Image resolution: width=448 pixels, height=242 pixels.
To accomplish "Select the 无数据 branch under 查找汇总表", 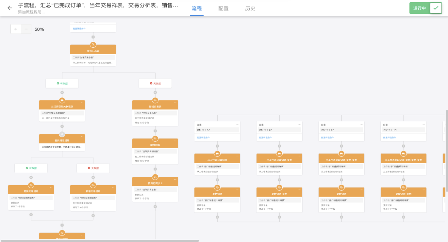I will (155, 83).
